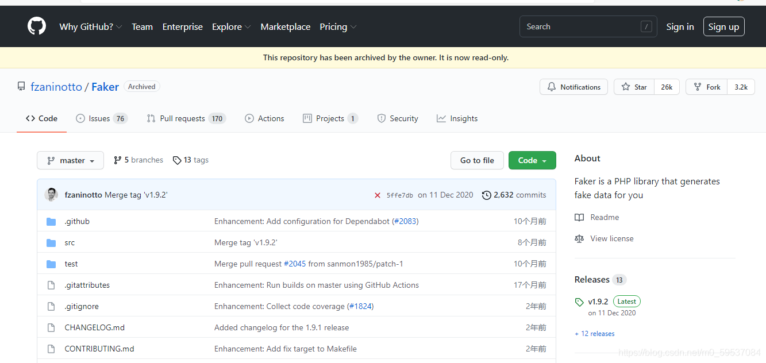Switch to the Insights tab
Viewport: 766px width, 363px height.
click(457, 118)
